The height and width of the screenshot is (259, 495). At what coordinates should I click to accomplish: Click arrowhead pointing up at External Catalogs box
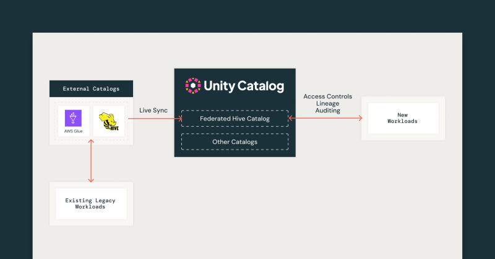tap(92, 143)
